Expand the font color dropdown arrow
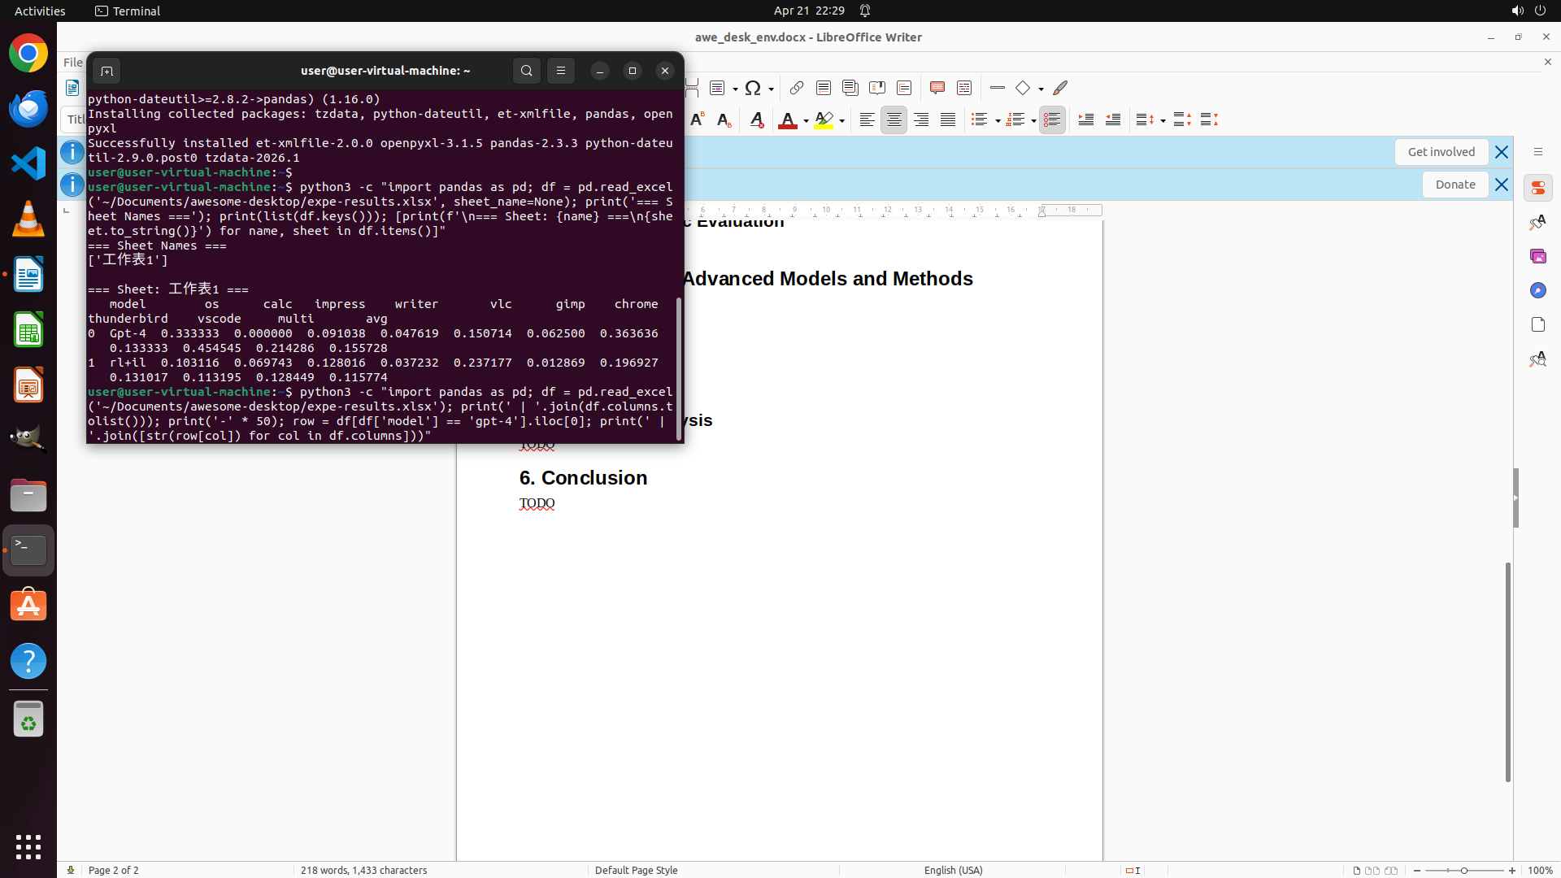 pyautogui.click(x=806, y=121)
